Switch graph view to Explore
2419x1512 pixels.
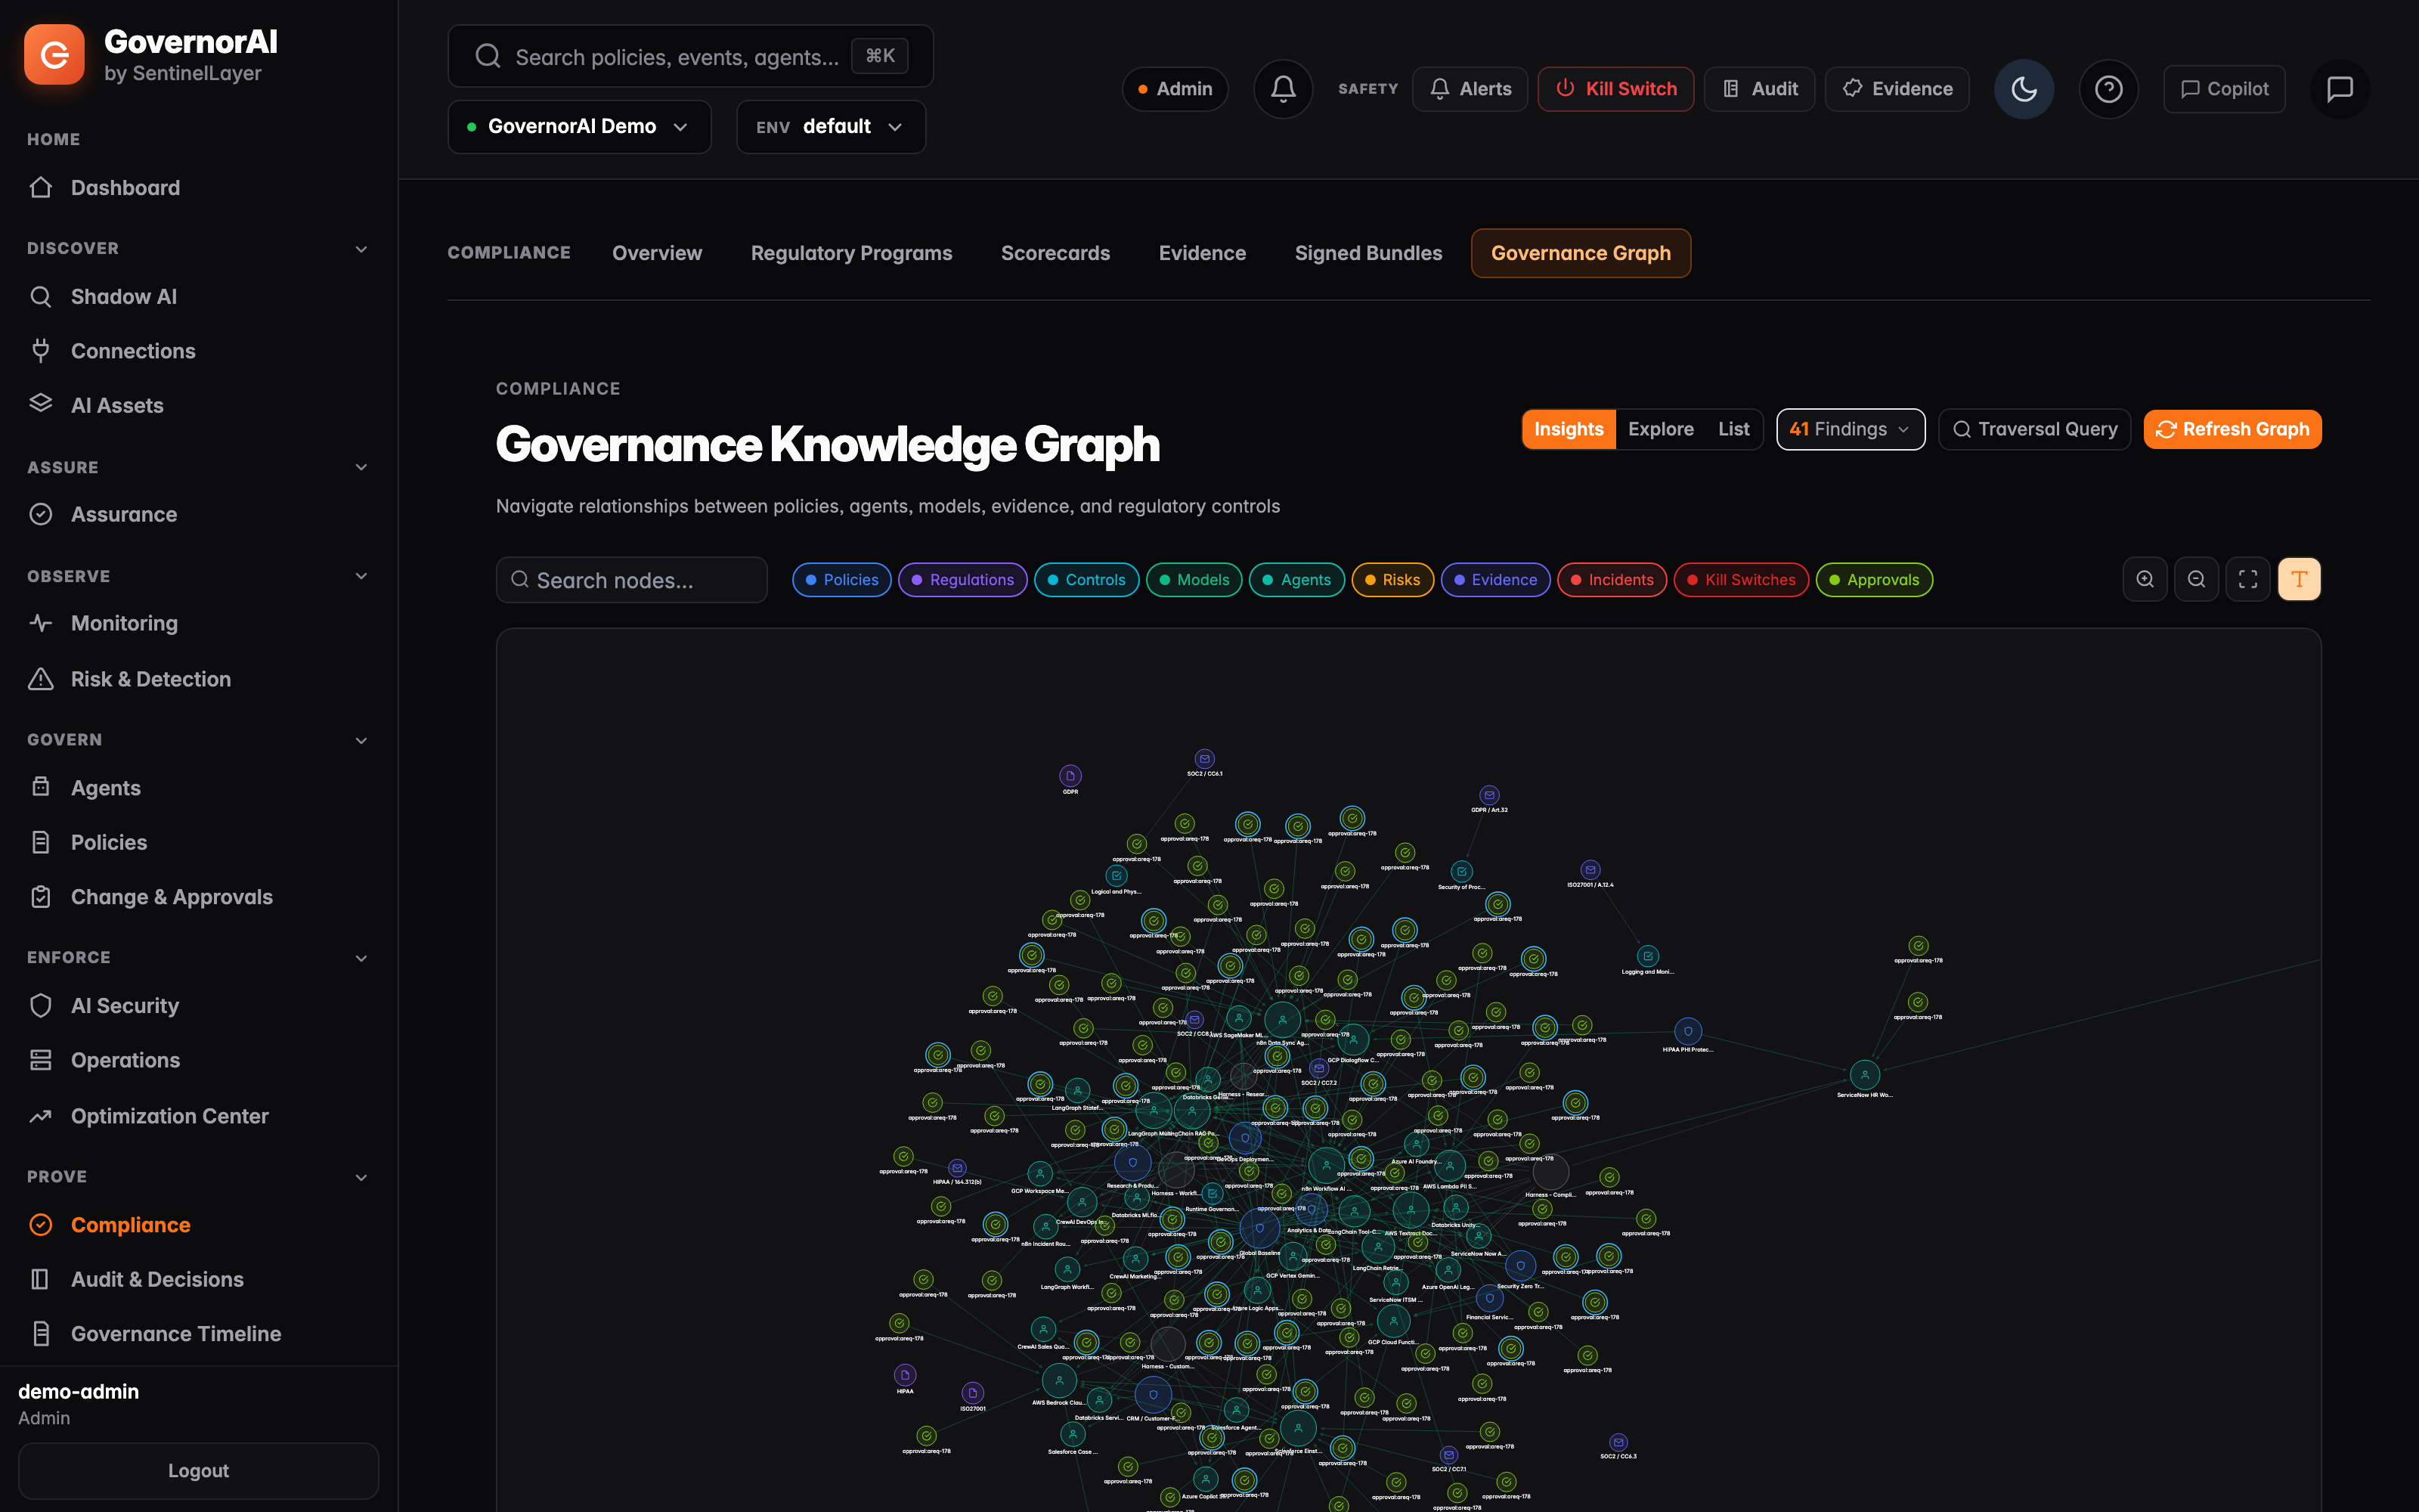tap(1660, 429)
